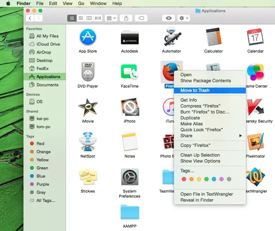Choose Open File in TextWrangler
Viewport: 275px width, 231px height.
coord(210,194)
